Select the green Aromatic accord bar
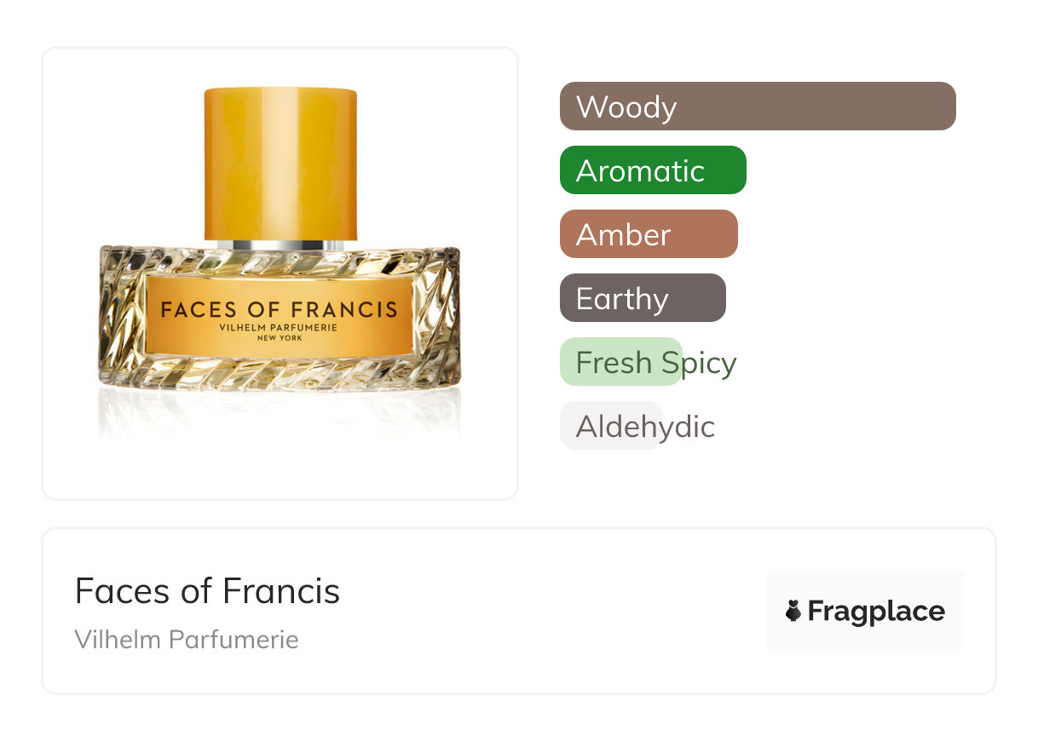 click(x=652, y=170)
